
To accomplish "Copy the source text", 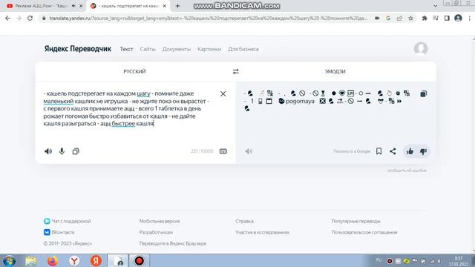I will coord(76,151).
